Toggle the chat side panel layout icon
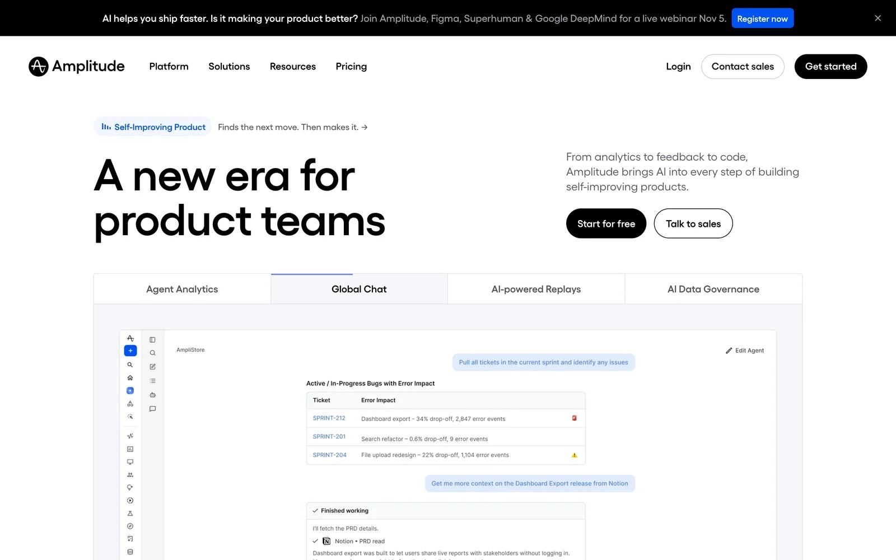Screen dimensions: 896x560 click(x=152, y=339)
